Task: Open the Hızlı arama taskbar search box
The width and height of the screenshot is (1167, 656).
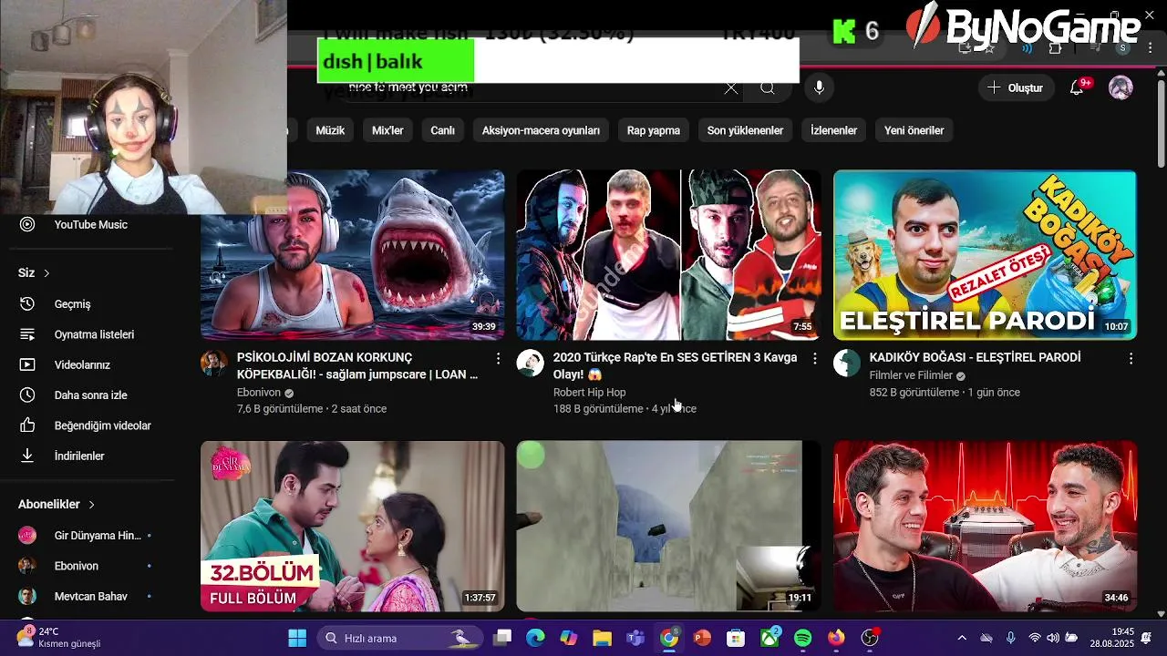Action: click(401, 638)
